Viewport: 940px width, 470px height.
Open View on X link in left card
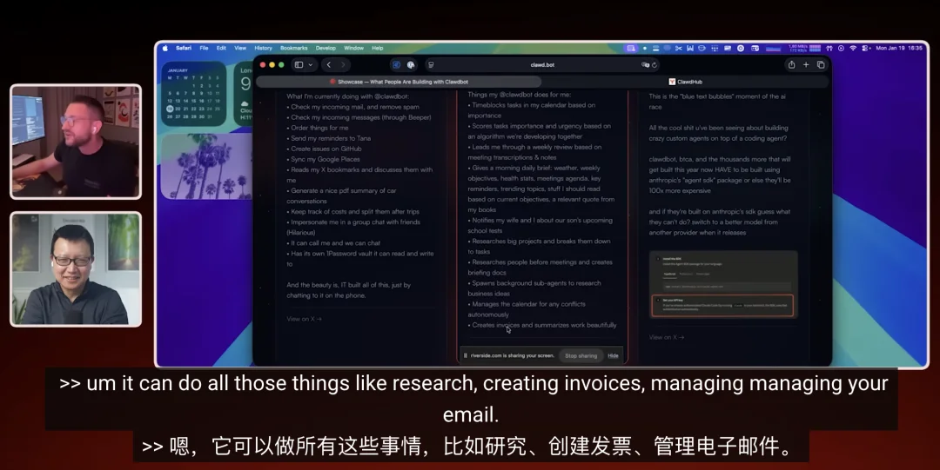(x=304, y=319)
